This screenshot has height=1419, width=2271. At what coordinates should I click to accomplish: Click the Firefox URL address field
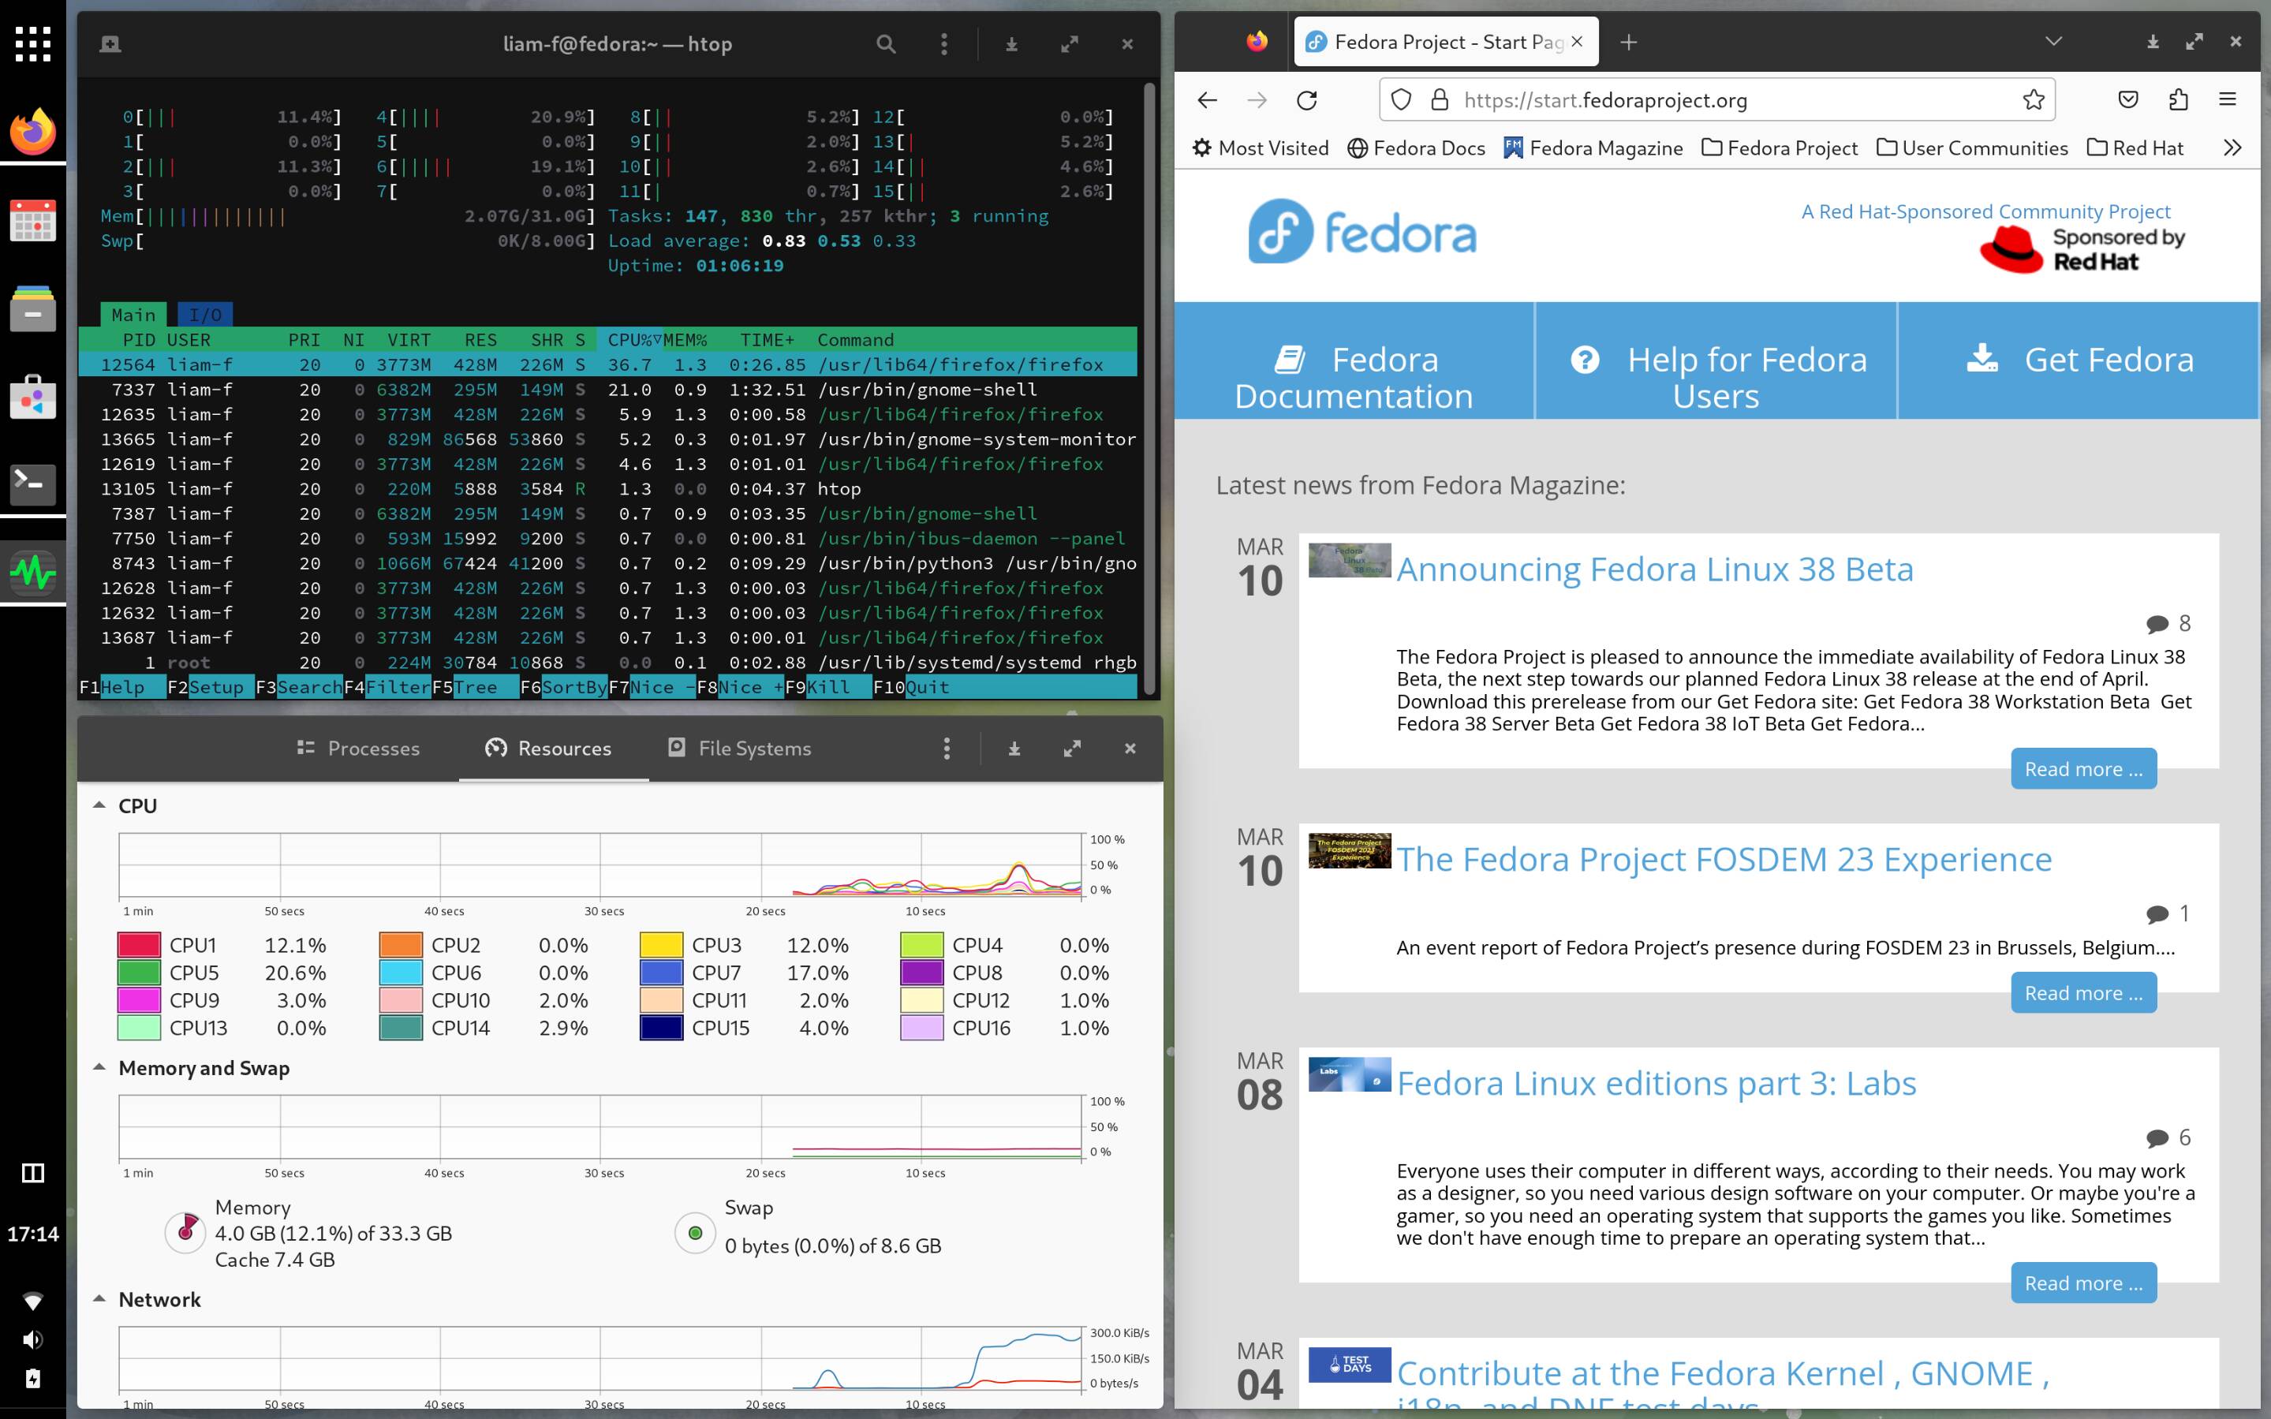(x=1717, y=100)
